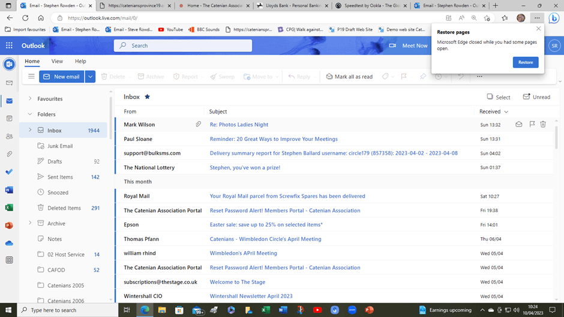Open the New email dropdown arrow
This screenshot has width=564, height=317.
(x=90, y=77)
